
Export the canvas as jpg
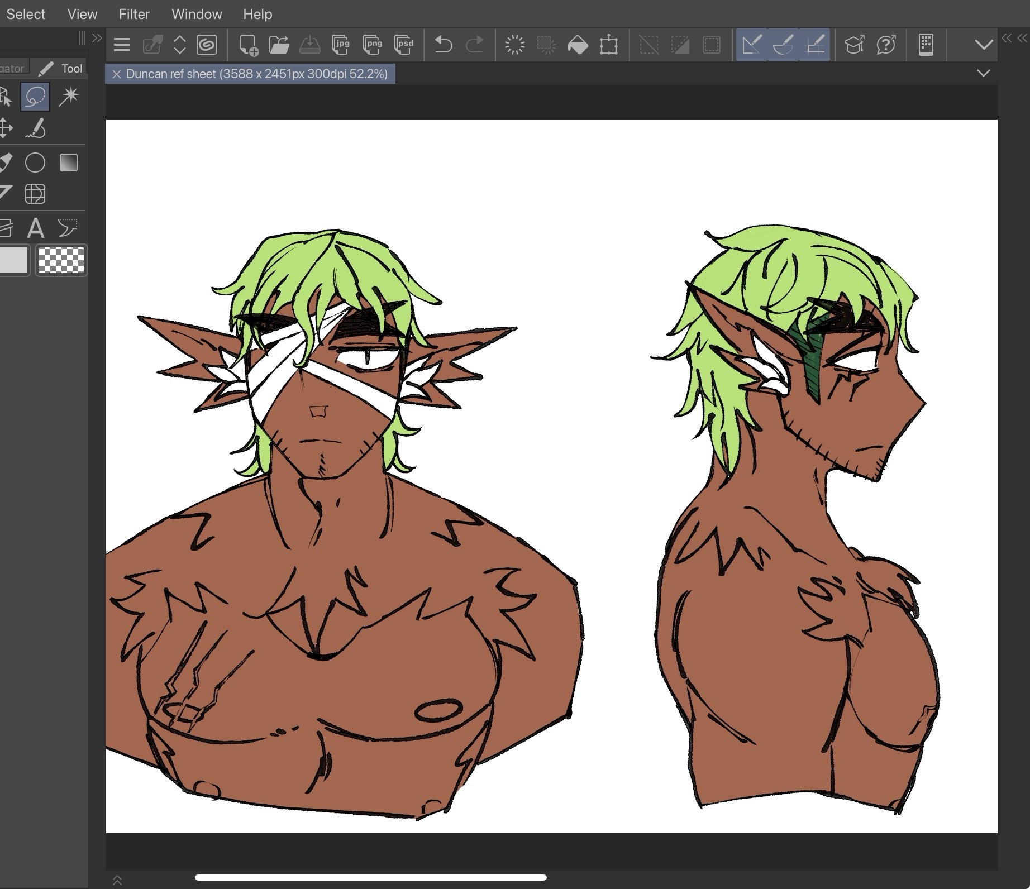pyautogui.click(x=340, y=45)
